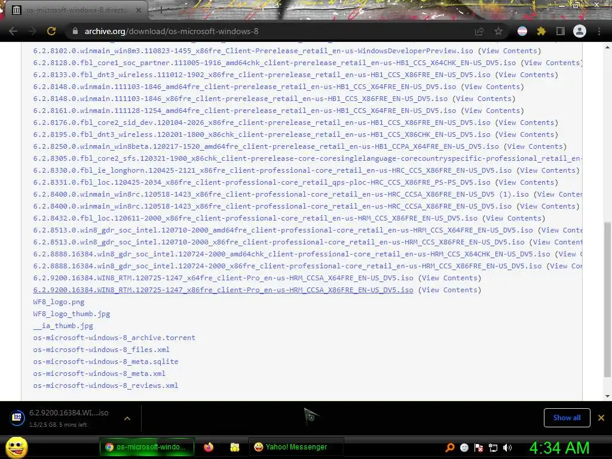Open the volume speaker tray icon

click(x=507, y=448)
